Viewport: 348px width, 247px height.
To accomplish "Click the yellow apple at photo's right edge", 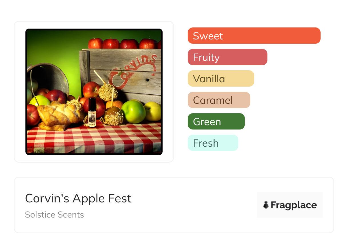I will click(153, 111).
